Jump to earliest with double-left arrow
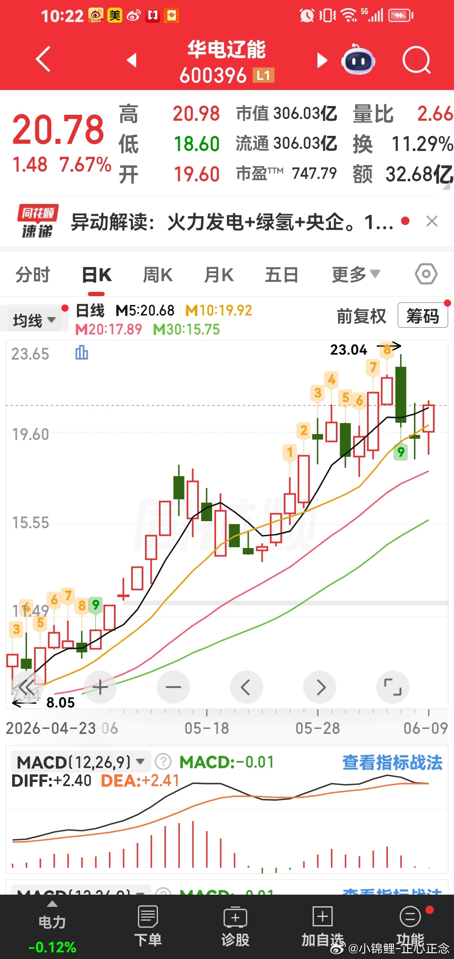Image resolution: width=454 pixels, height=959 pixels. click(27, 688)
